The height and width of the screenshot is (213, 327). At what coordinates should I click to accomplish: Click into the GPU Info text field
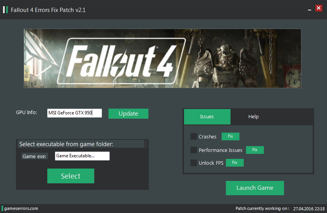tap(74, 113)
